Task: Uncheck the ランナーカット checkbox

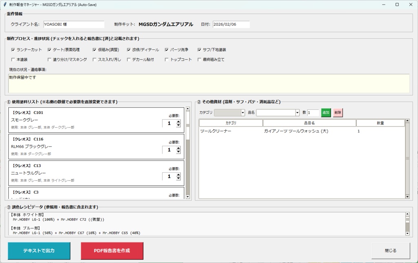Action: pos(13,49)
